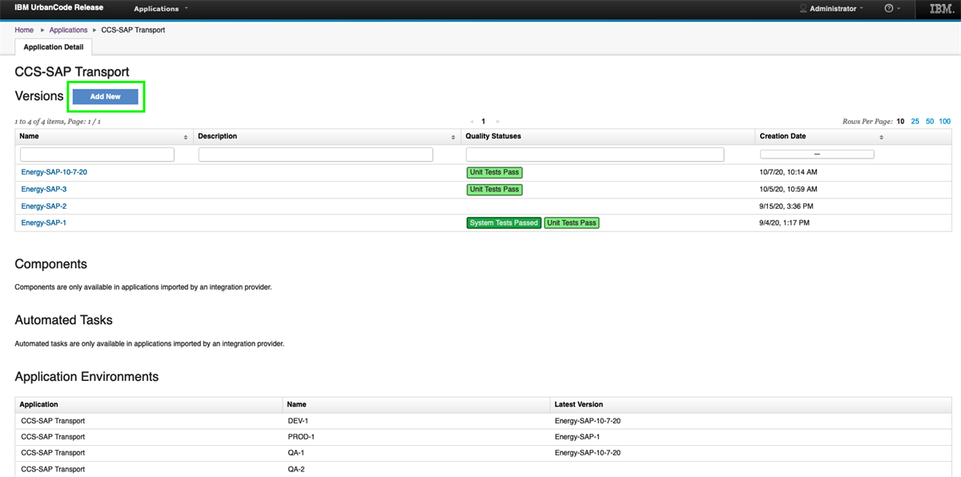Click the PROD-1 environment name cell
The height and width of the screenshot is (477, 961).
[301, 437]
